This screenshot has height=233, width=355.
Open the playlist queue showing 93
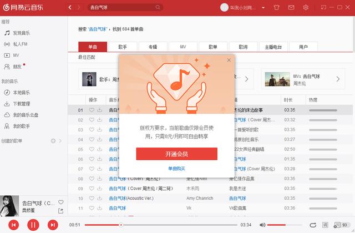pyautogui.click(x=341, y=225)
